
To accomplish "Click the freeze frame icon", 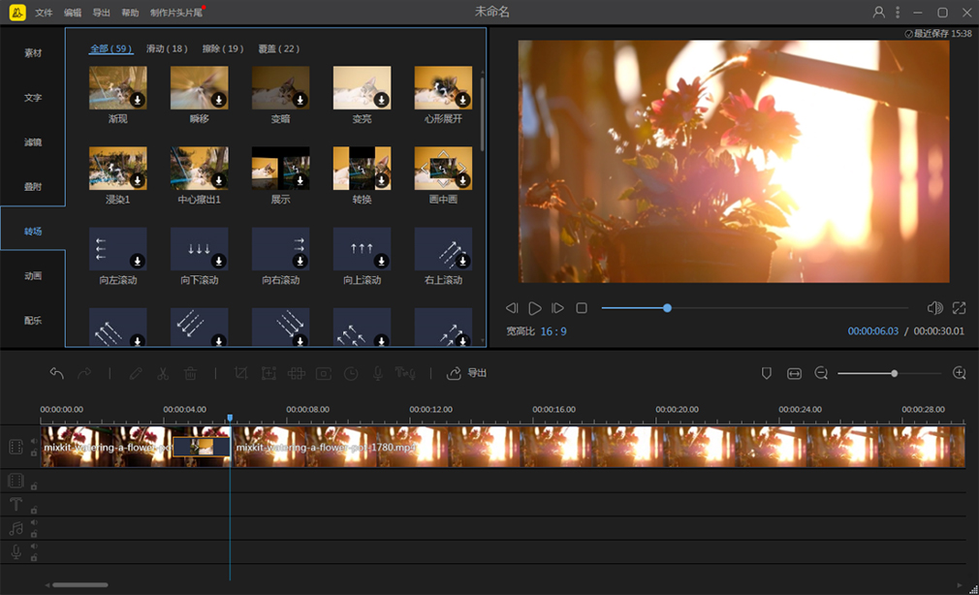I will pos(324,373).
